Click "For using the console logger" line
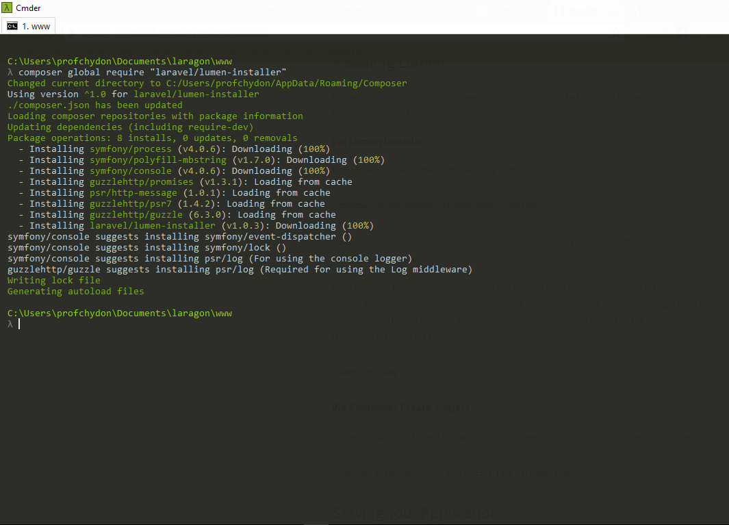Viewport: 729px width, 525px height. click(209, 258)
